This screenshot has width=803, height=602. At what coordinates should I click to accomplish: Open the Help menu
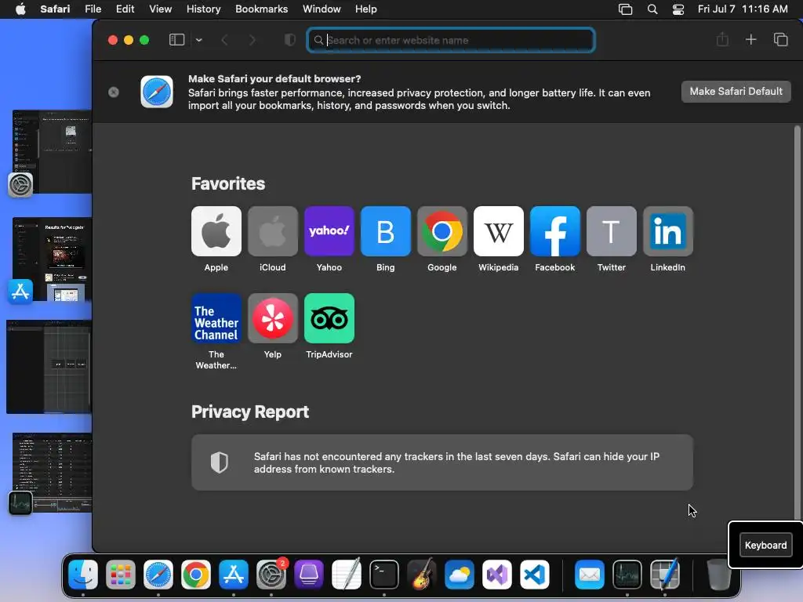[365, 9]
